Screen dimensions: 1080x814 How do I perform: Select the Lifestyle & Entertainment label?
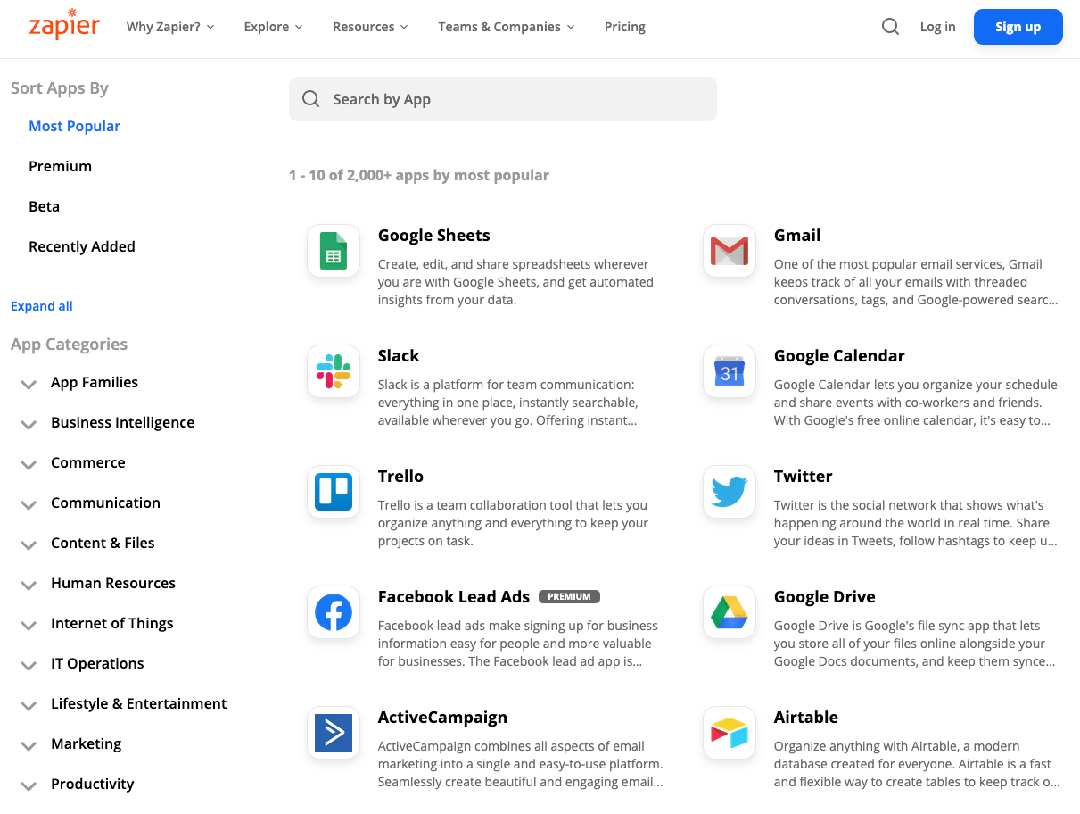(x=139, y=703)
